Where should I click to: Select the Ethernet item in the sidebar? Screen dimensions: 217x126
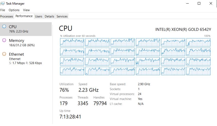26,58
